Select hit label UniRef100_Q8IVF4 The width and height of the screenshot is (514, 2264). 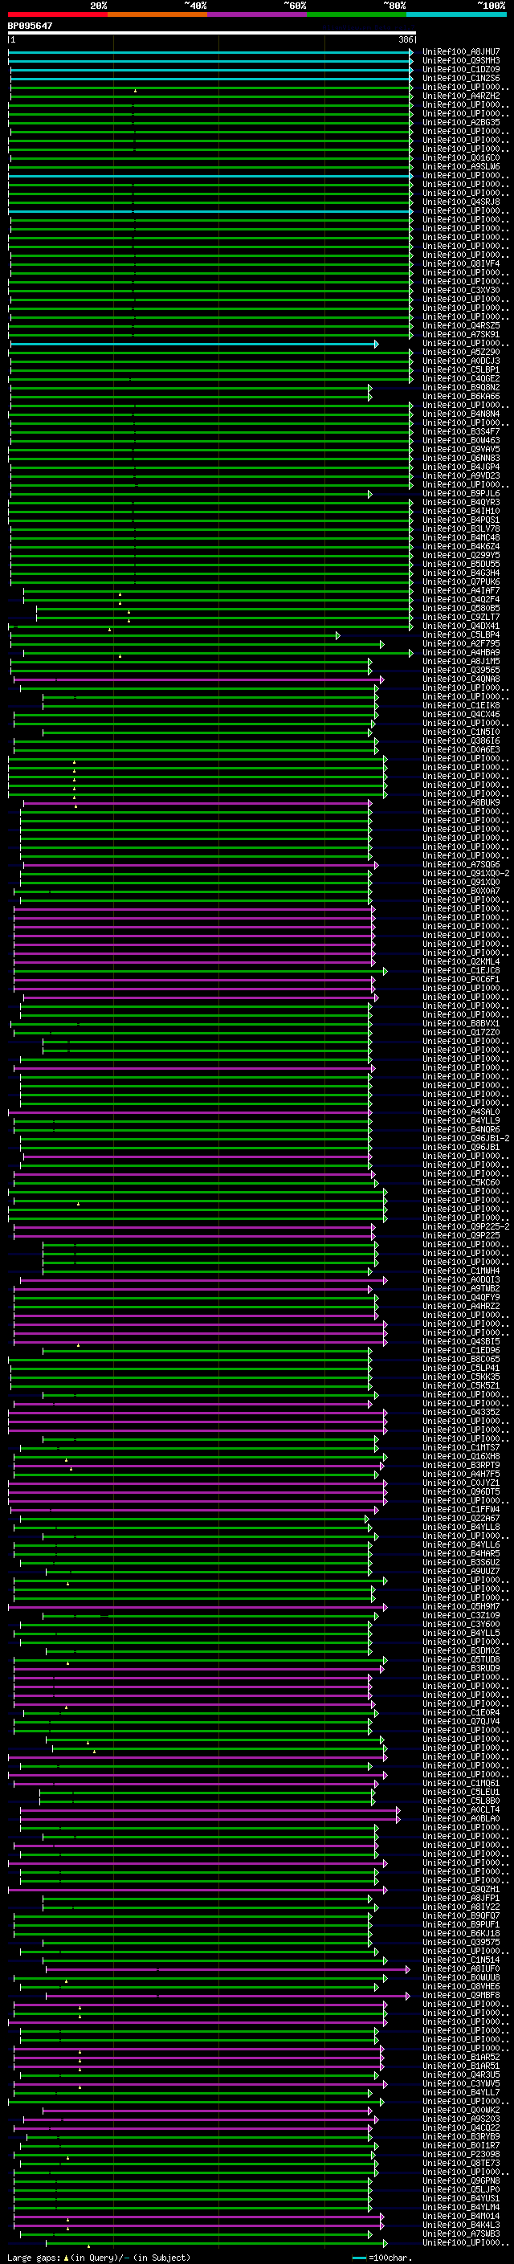461,263
